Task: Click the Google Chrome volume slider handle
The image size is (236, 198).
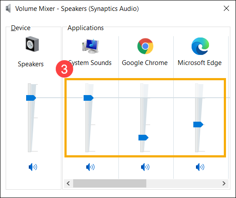Action: [x=143, y=137]
